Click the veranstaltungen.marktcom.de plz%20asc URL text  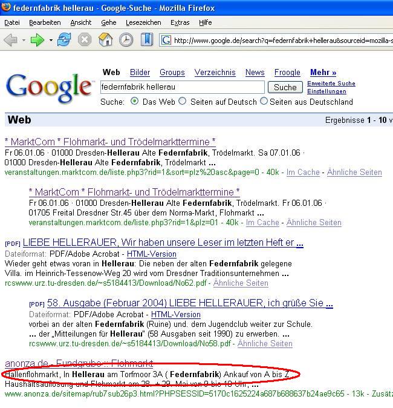point(132,173)
